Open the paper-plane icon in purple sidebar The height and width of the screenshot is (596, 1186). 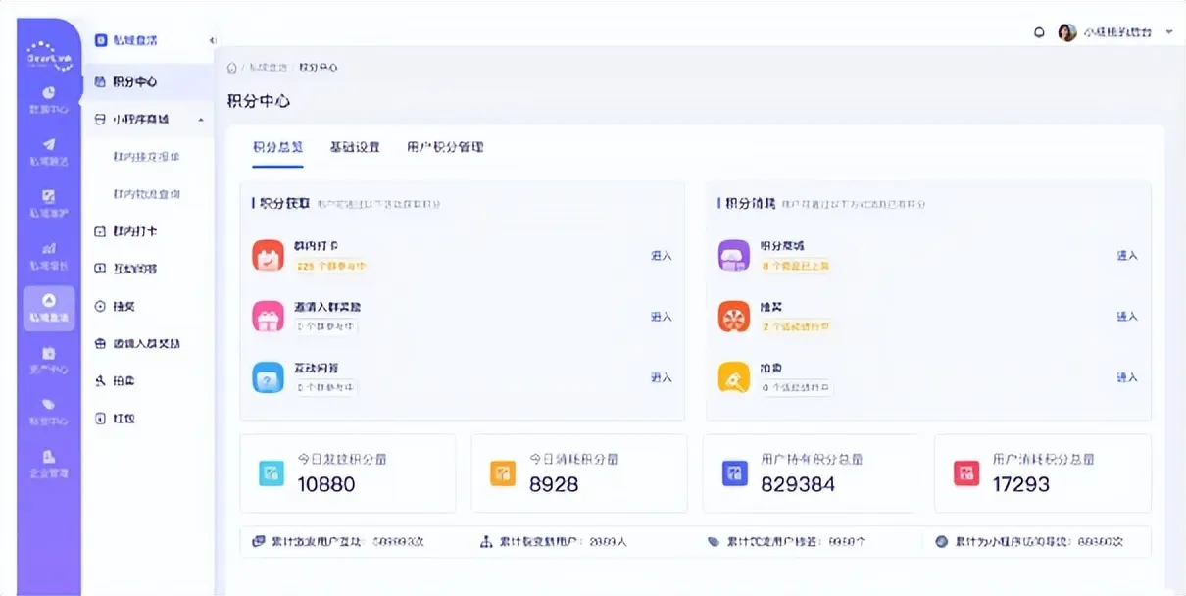point(49,145)
